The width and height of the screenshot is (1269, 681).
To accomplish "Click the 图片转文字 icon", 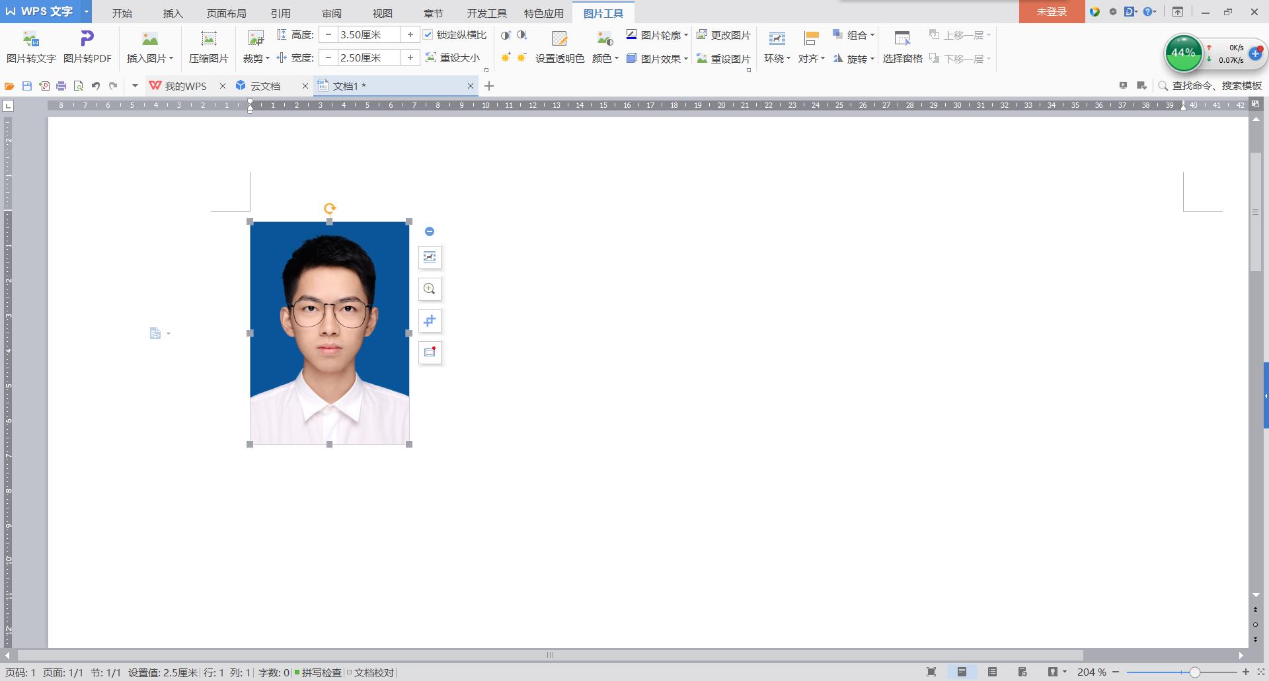I will coord(31,39).
